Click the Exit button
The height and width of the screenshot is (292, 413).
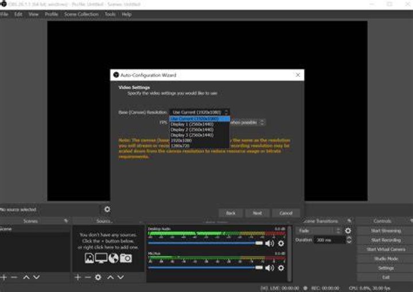click(x=385, y=277)
